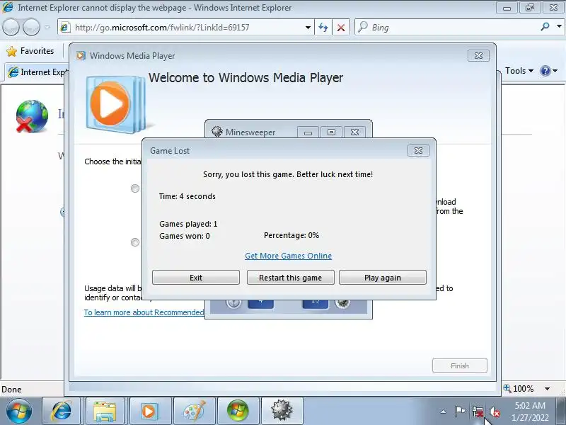Click network status tray icon

(x=478, y=412)
